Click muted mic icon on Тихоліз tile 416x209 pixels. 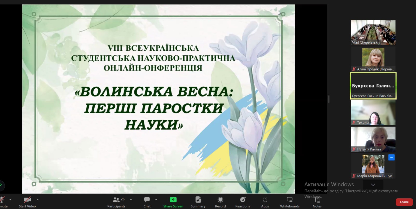click(354, 122)
